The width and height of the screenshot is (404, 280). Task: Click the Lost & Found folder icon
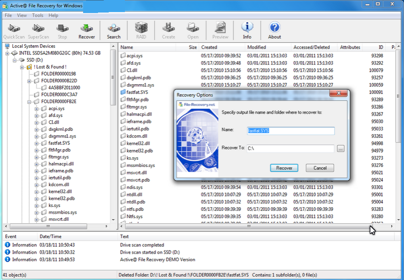coord(29,67)
